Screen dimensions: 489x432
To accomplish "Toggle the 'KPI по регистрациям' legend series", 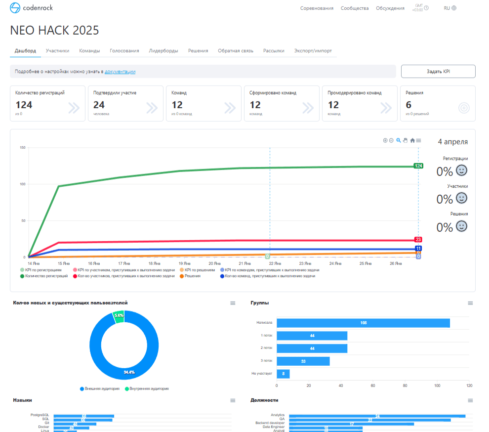I will (41, 270).
